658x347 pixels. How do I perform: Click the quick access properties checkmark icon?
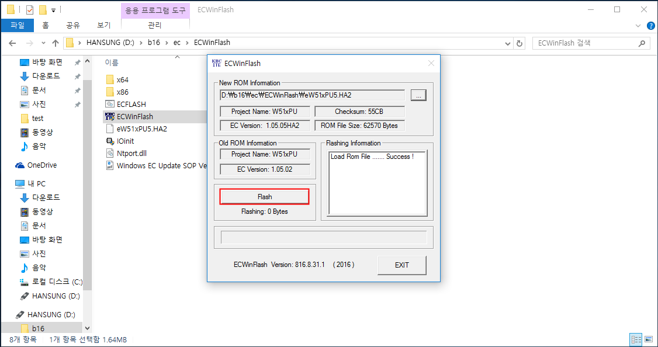tap(29, 9)
